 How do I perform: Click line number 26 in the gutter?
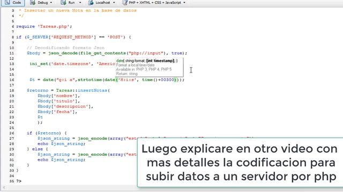(x=12, y=133)
